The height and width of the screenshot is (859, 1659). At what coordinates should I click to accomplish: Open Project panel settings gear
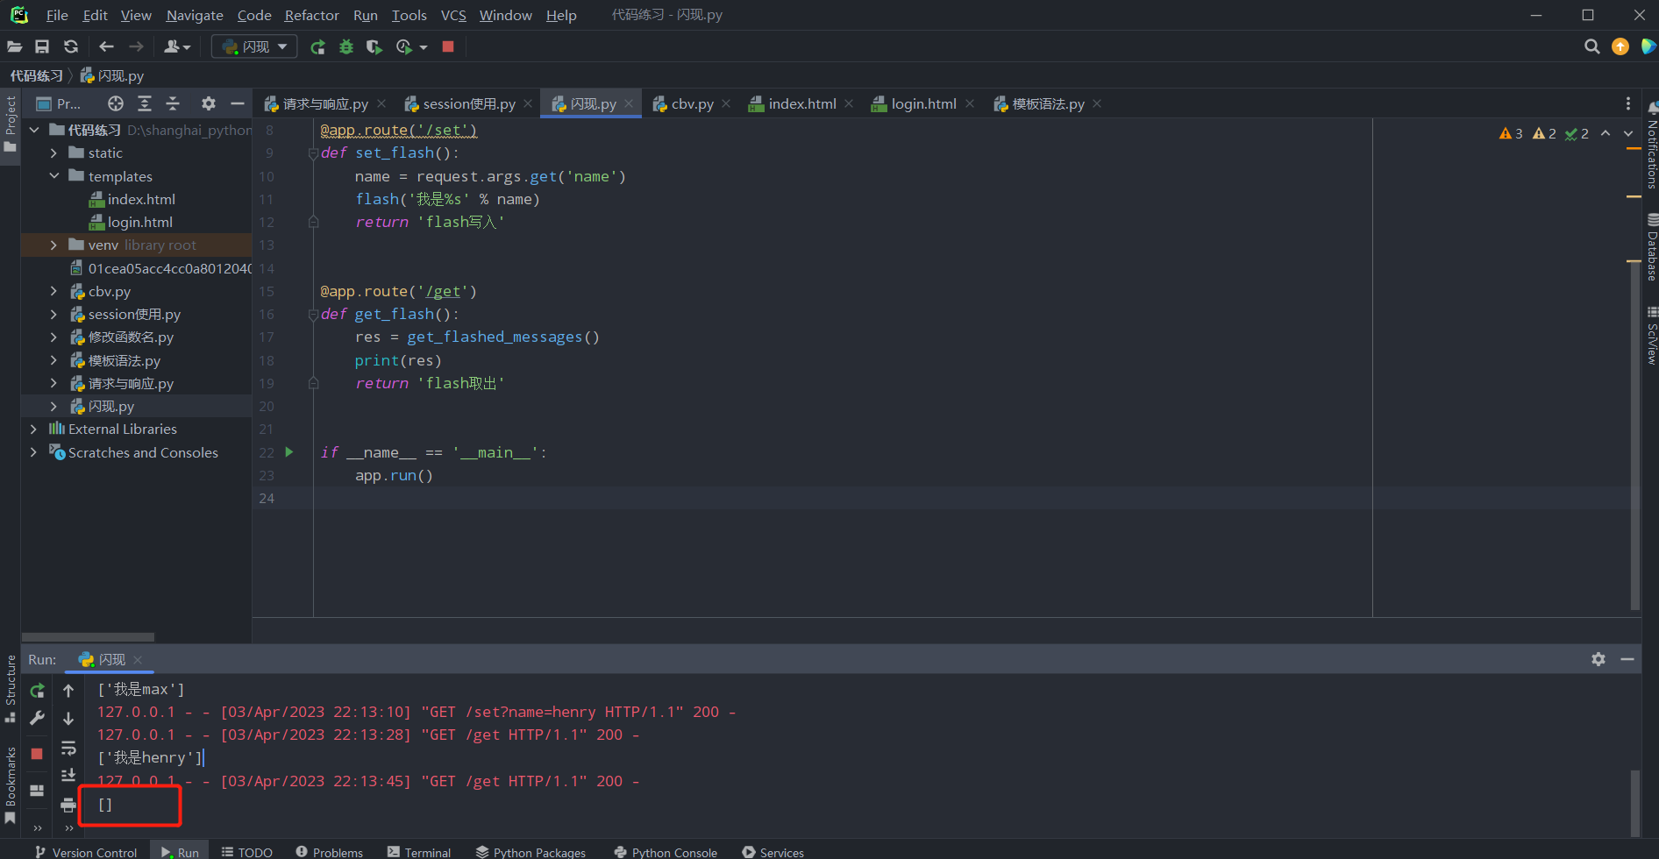[208, 103]
